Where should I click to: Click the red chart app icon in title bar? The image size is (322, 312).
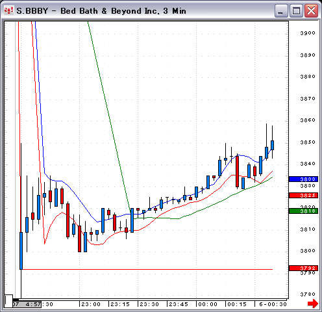click(x=8, y=10)
